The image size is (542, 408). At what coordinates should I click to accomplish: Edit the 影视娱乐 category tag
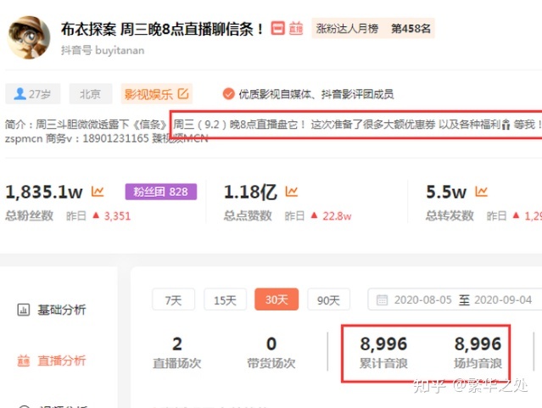click(157, 93)
